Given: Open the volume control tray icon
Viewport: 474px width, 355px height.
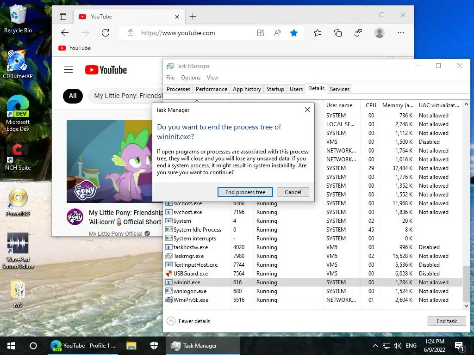Looking at the screenshot, I should (398, 346).
